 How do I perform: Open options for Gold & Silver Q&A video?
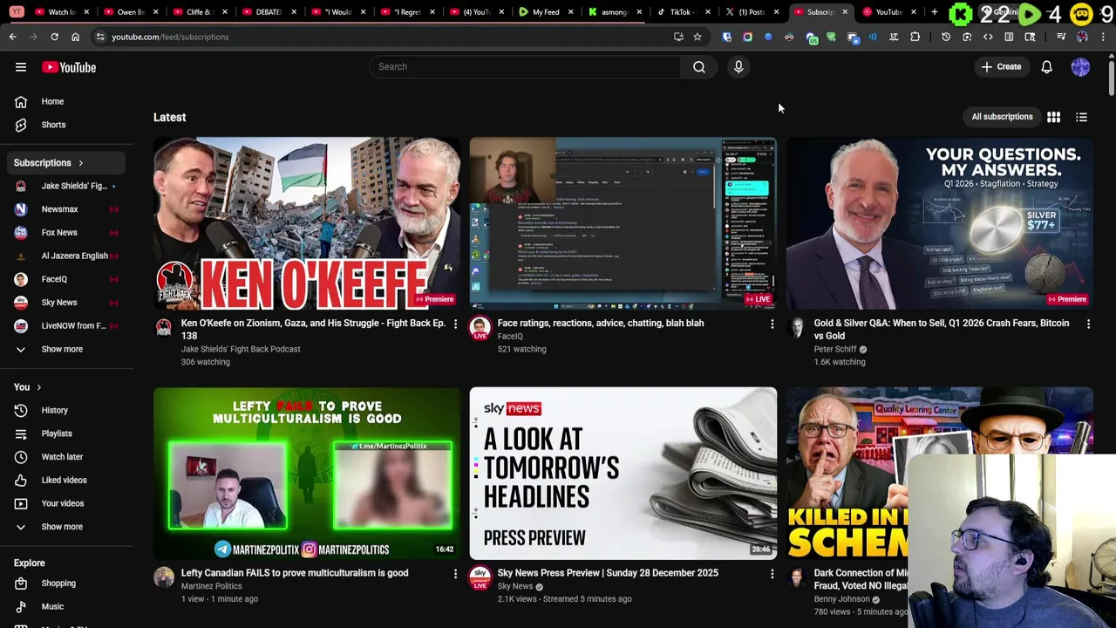[1088, 324]
